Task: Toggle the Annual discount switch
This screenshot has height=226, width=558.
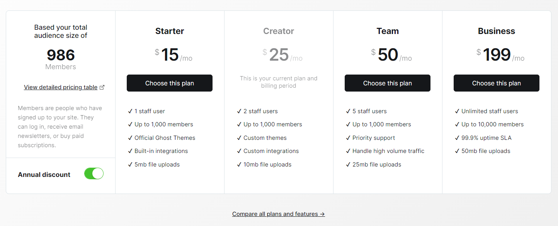Action: click(94, 173)
